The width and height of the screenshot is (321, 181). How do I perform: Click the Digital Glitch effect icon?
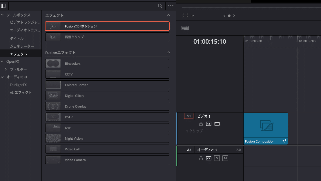53,95
